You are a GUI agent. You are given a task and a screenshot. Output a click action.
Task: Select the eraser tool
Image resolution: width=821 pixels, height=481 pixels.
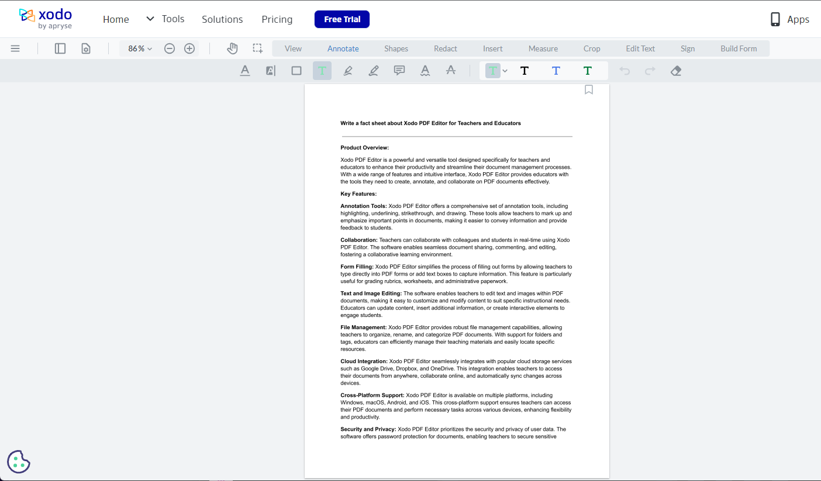(676, 71)
